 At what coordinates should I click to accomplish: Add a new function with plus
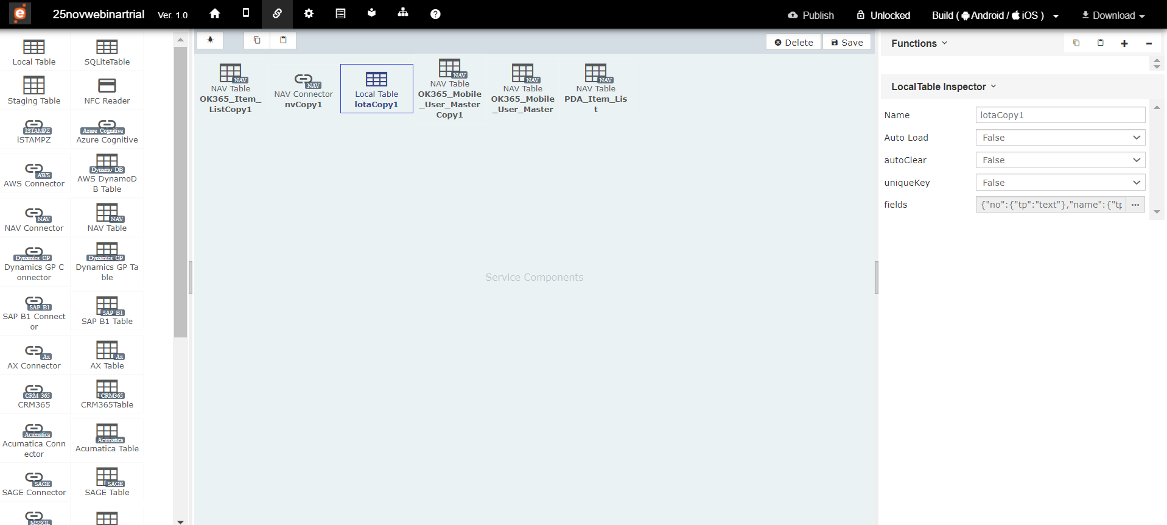point(1124,43)
